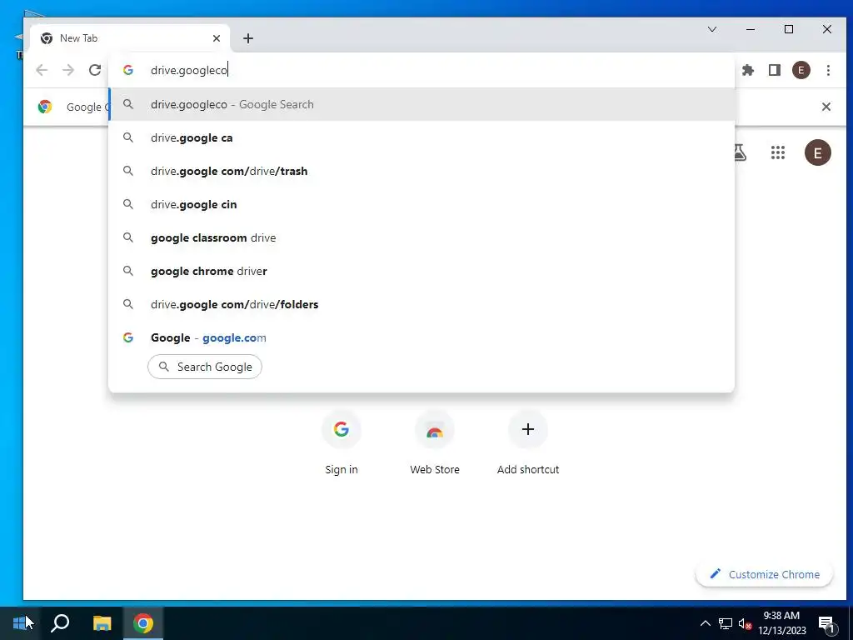Choose the 'google classroom drive' suggestion
Viewport: 853px width, 640px height.
[x=422, y=237]
